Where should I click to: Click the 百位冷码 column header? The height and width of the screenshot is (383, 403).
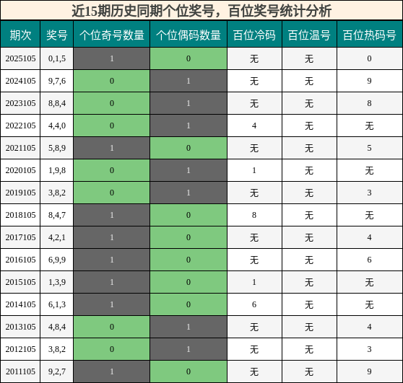tap(254, 34)
